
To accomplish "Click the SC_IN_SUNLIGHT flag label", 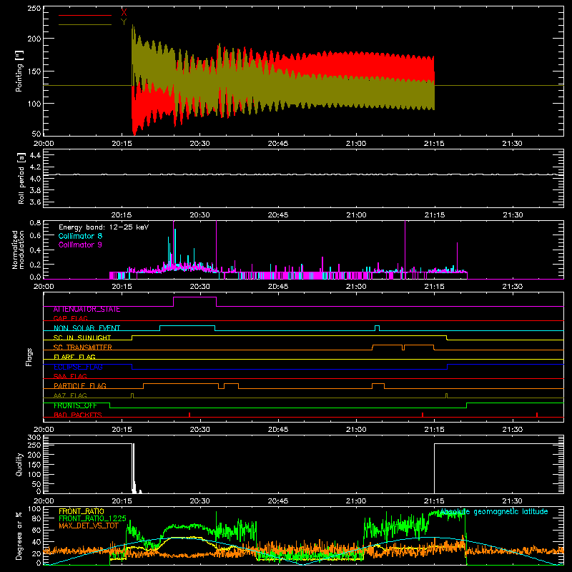I will coord(82,337).
